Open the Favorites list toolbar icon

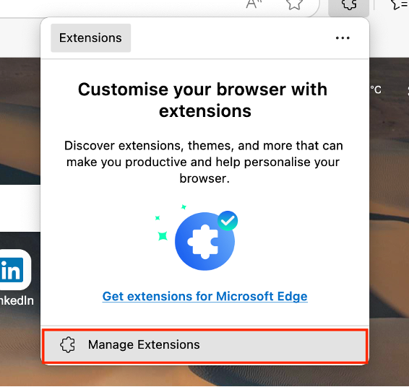(x=400, y=4)
